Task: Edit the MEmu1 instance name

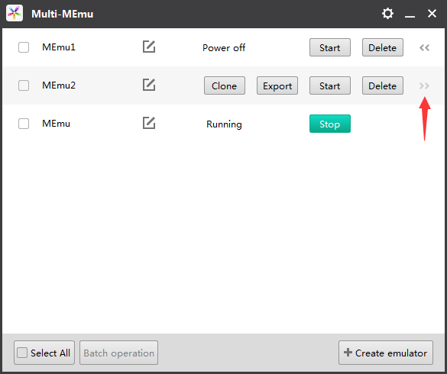Action: coord(149,47)
